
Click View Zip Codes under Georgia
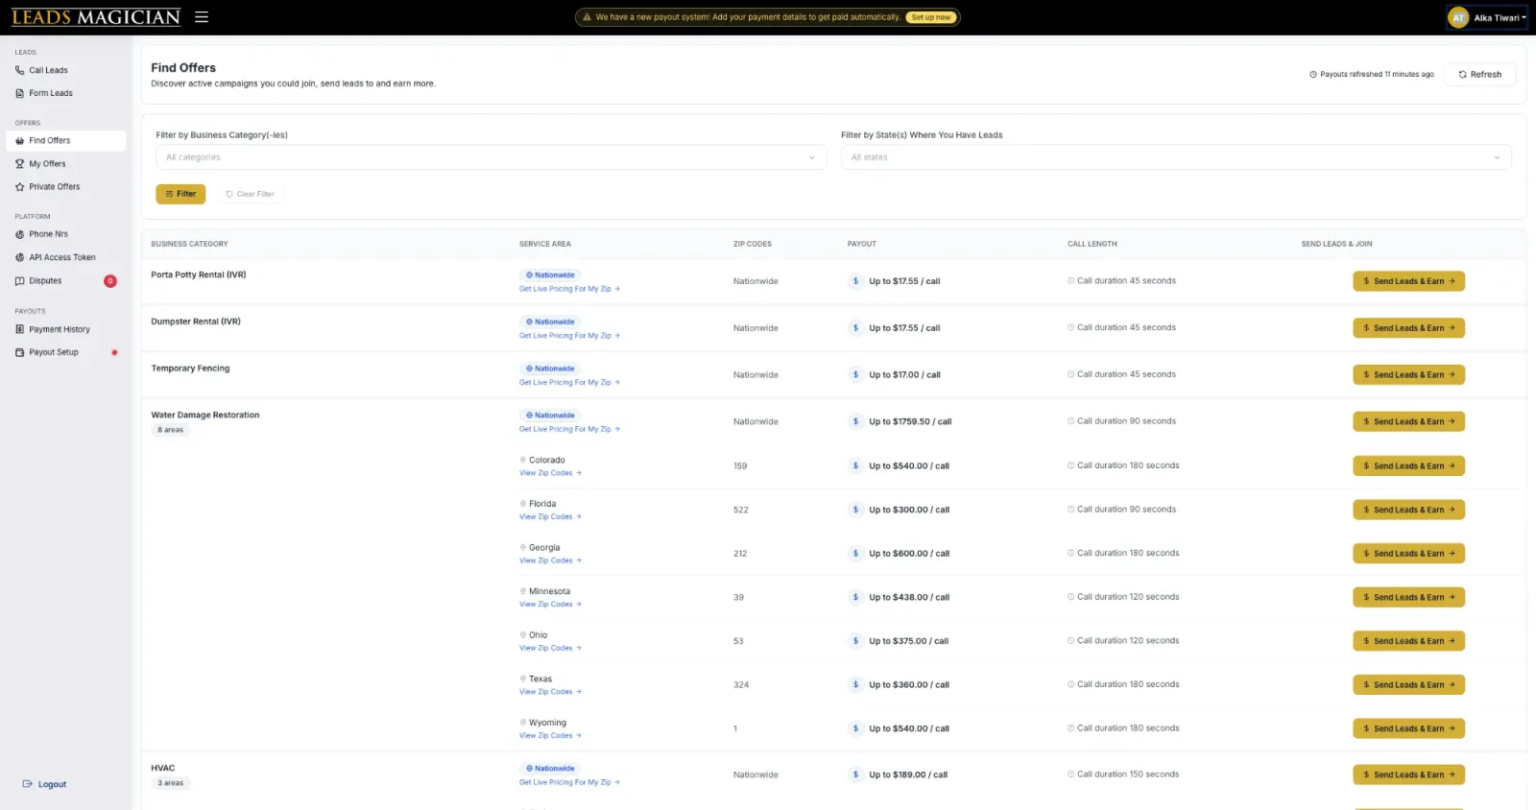click(x=550, y=560)
